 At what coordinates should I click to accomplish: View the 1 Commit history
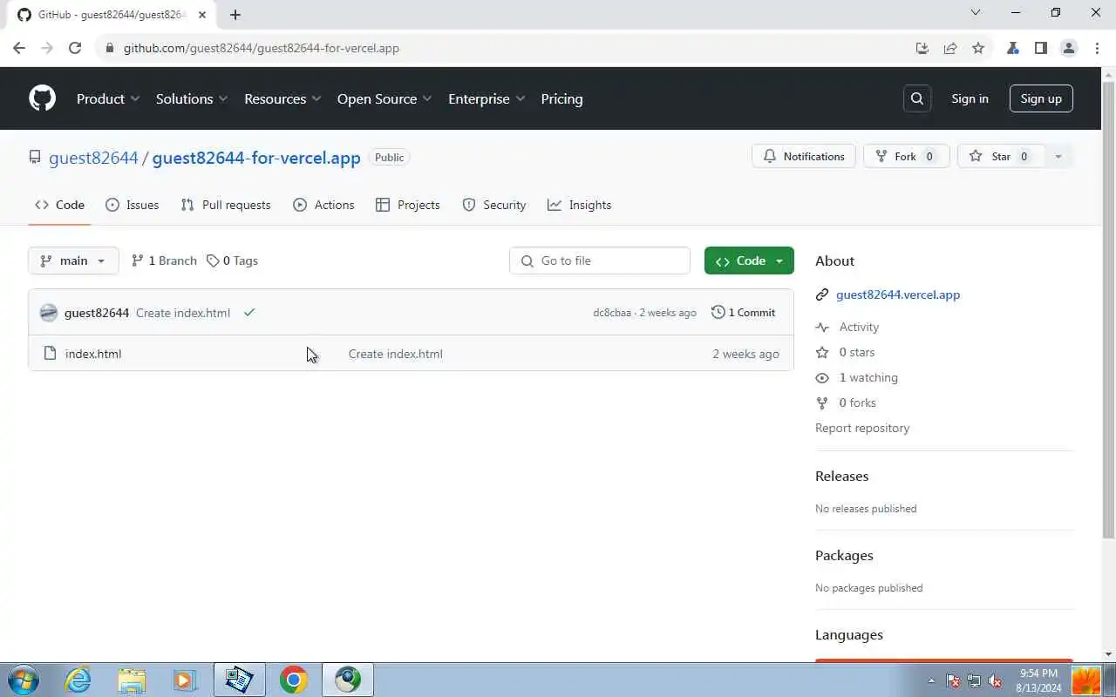(x=744, y=313)
